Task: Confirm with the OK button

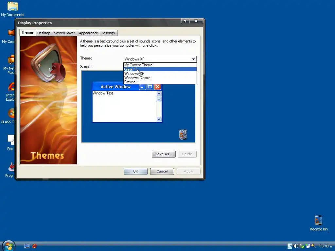Action: 135,171
